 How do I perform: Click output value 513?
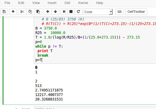tap(38, 86)
